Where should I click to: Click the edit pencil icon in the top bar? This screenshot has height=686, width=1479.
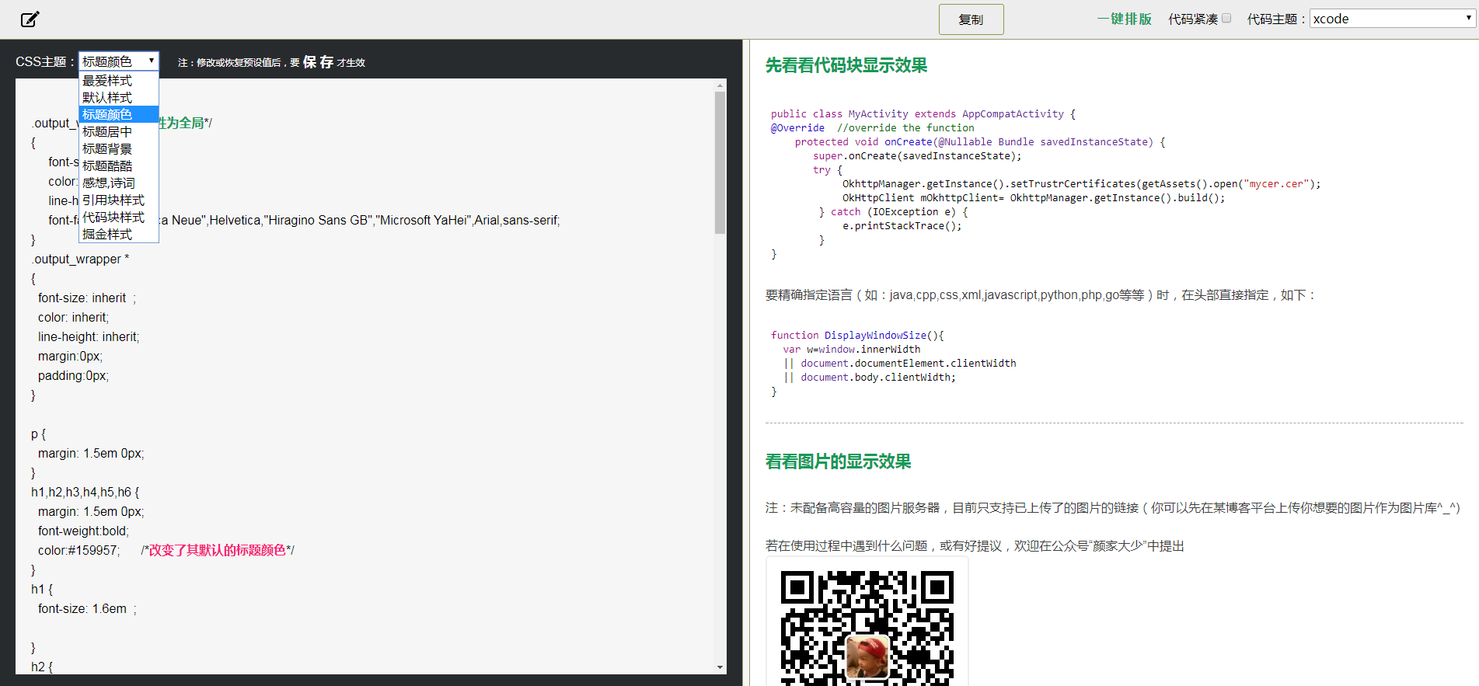pos(30,19)
